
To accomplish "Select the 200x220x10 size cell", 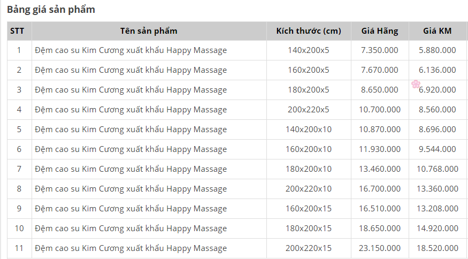I will [309, 189].
